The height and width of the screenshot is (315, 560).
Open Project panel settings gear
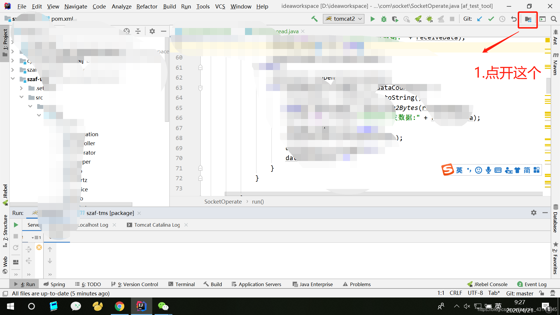click(x=152, y=31)
